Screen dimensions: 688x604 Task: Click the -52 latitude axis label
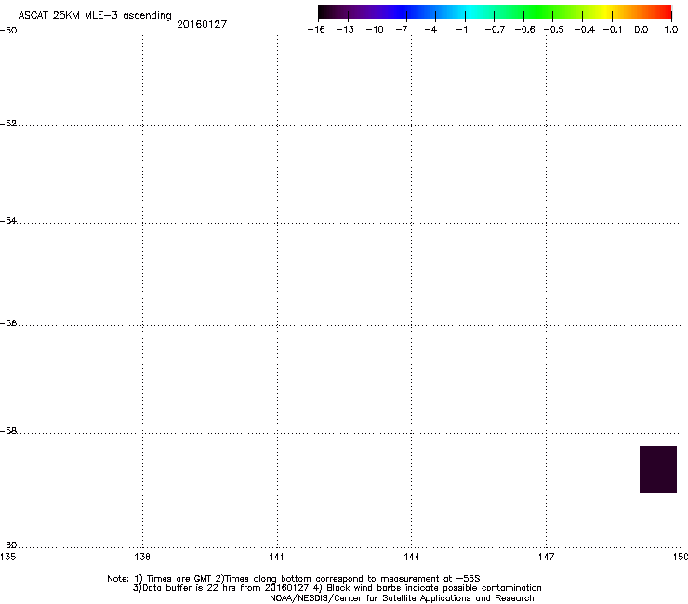tap(8, 124)
